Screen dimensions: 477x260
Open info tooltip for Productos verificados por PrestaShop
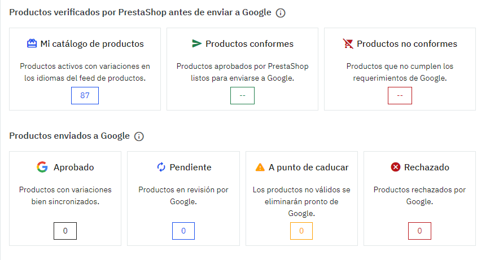(281, 12)
